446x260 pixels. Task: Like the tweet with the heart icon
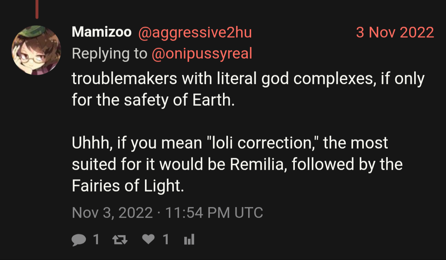(148, 239)
